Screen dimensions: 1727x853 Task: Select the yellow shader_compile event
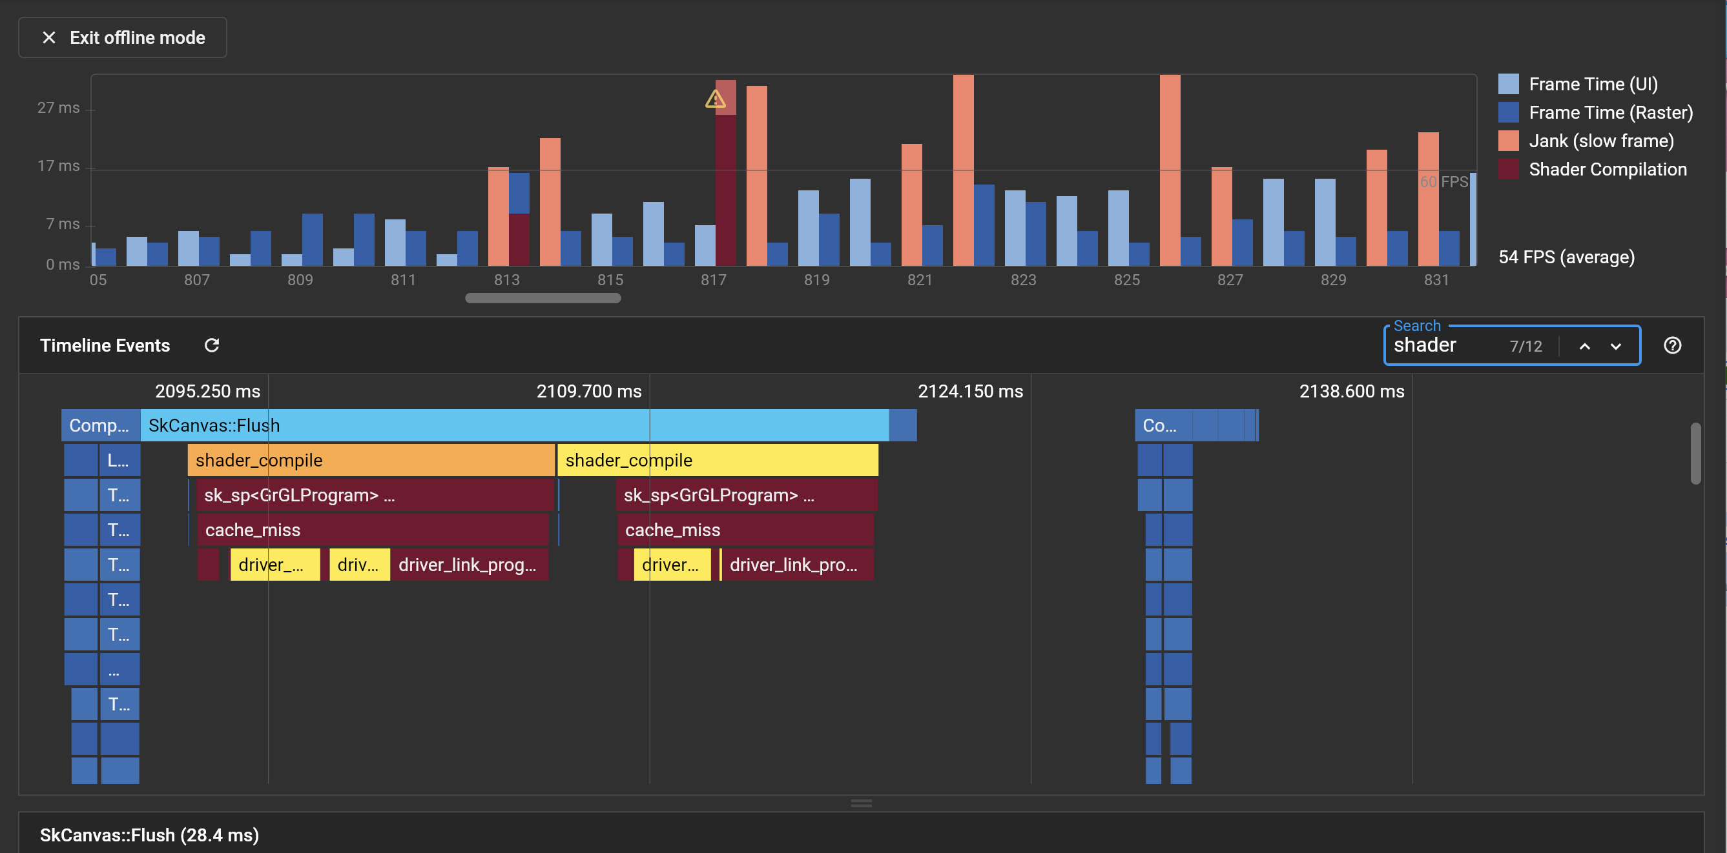coord(718,460)
